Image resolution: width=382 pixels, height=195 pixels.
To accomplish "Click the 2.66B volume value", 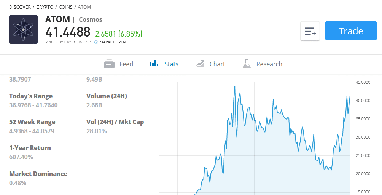I will [x=94, y=105].
